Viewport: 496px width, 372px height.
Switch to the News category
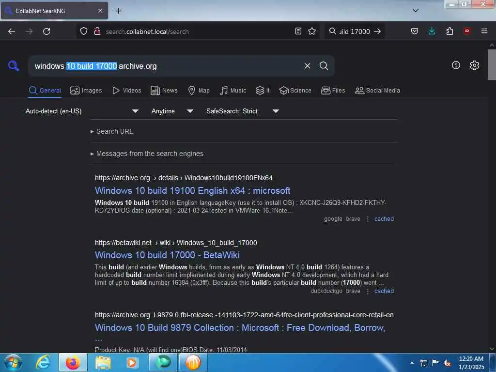164,91
